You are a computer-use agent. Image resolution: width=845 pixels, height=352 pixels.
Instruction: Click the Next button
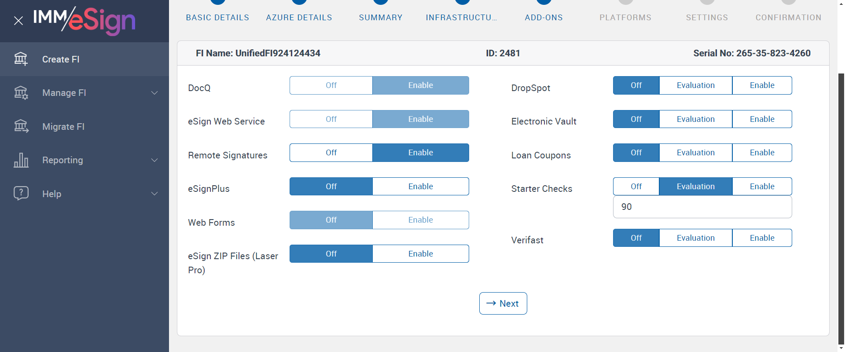[503, 304]
